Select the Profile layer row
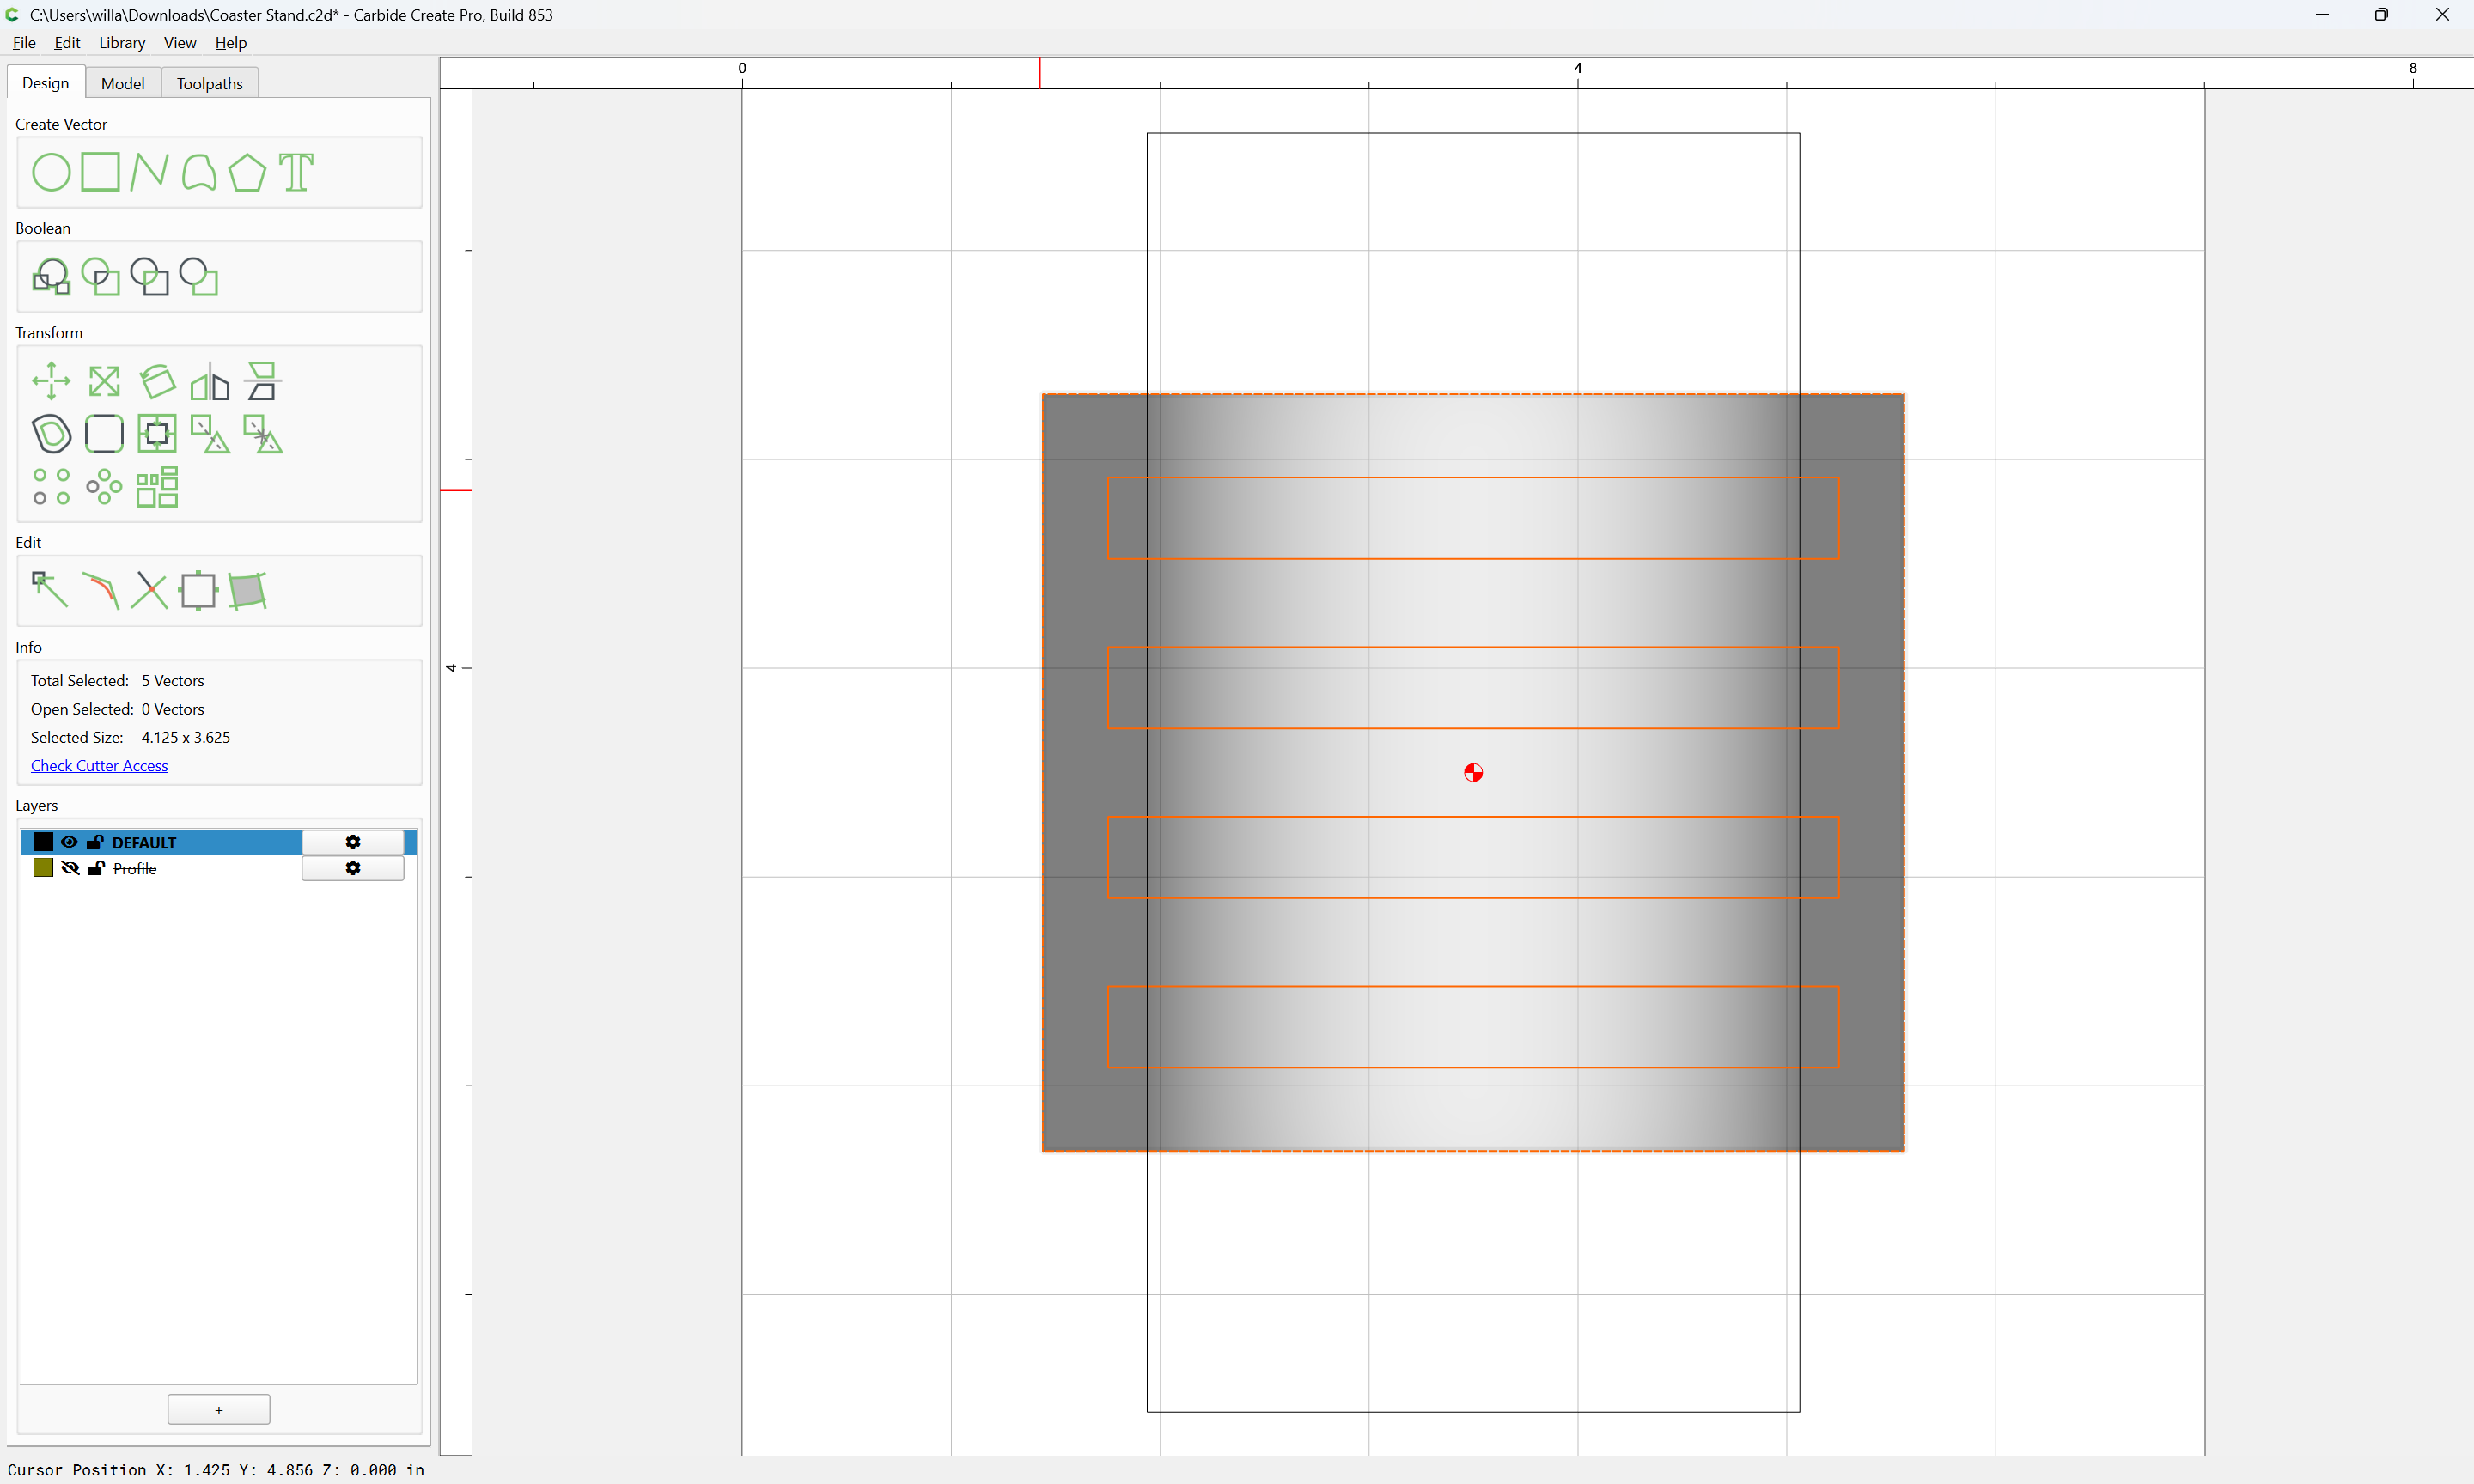Viewport: 2474px width, 1484px height. click(x=219, y=868)
